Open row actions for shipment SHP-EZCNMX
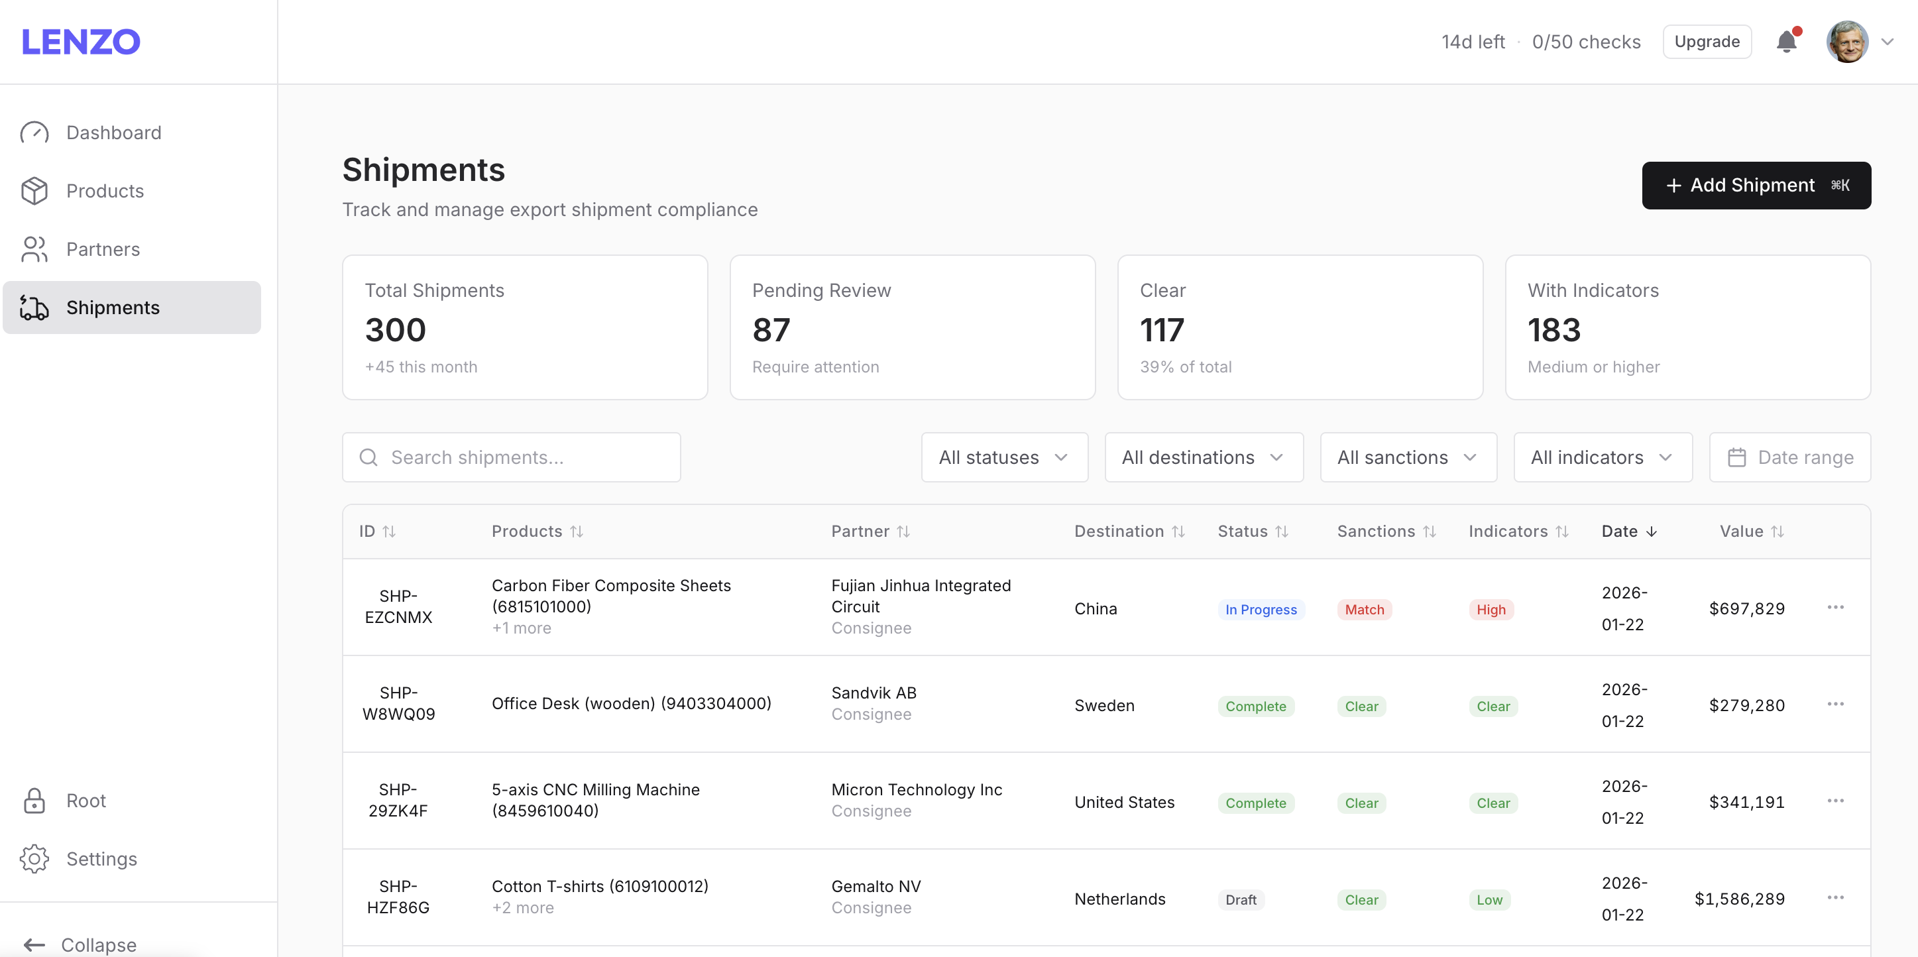The image size is (1918, 957). click(1835, 607)
